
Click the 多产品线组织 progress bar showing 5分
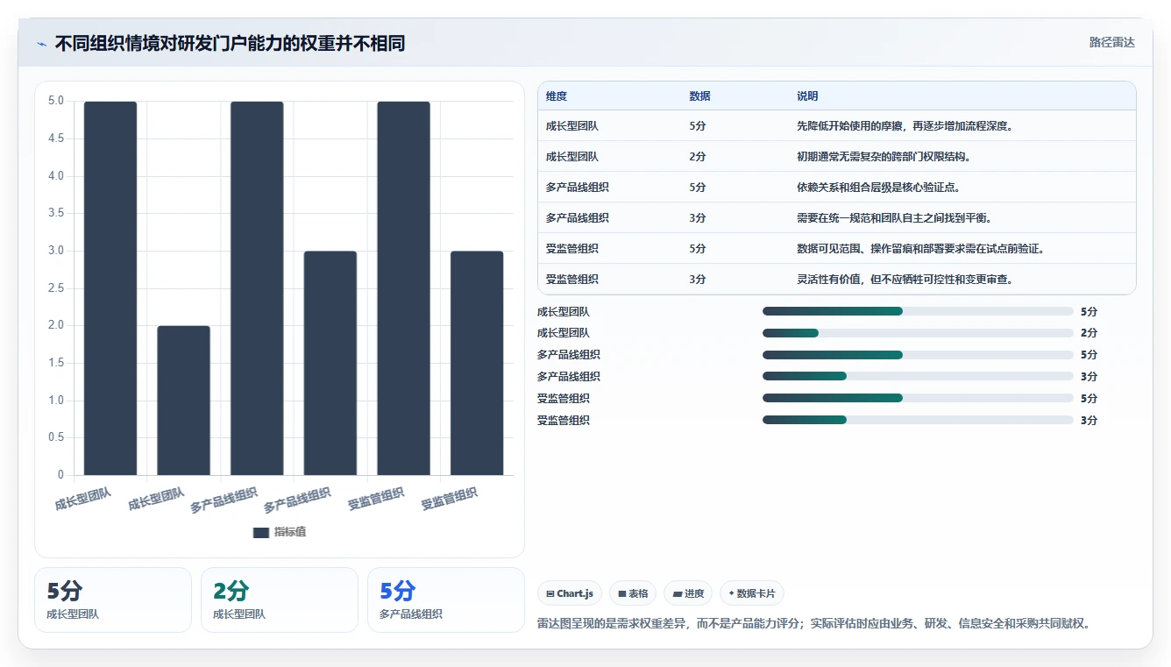pyautogui.click(x=918, y=355)
